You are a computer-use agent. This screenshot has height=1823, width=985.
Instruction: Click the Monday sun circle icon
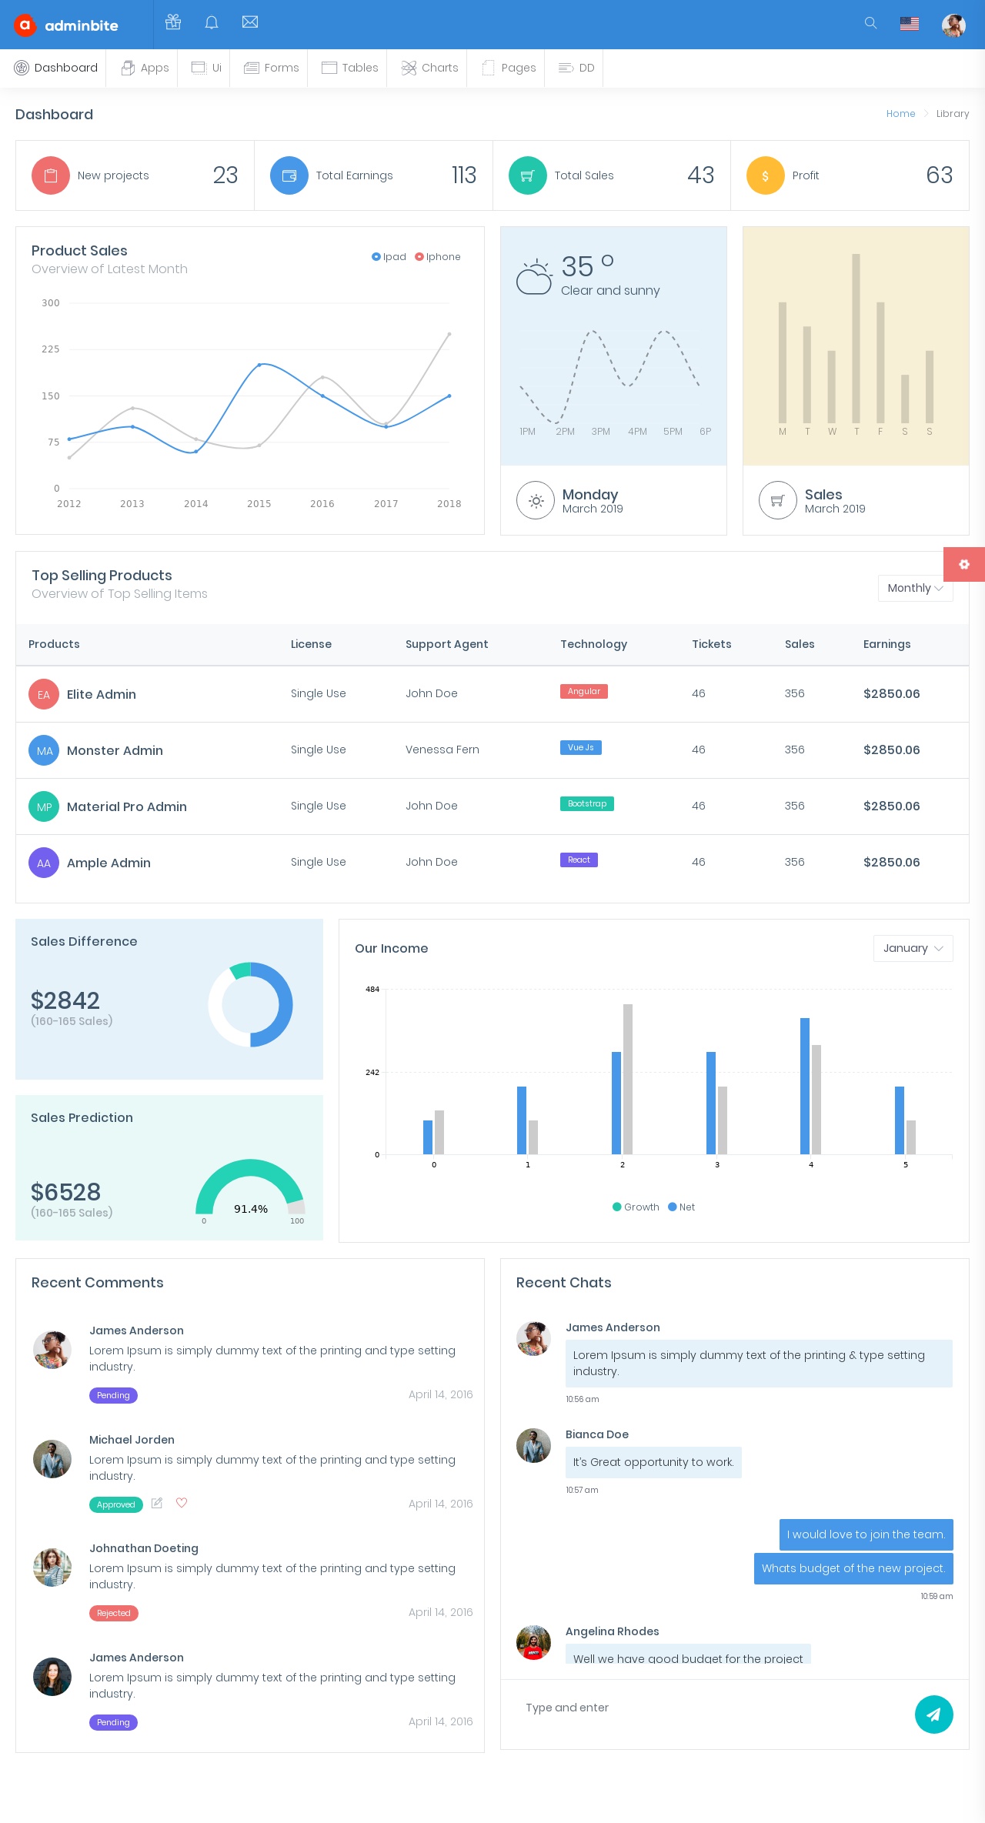click(x=536, y=501)
